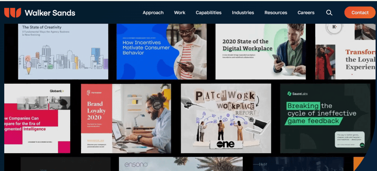Click the Walker Sands wordmark text
Image resolution: width=377 pixels, height=171 pixels.
tap(50, 13)
